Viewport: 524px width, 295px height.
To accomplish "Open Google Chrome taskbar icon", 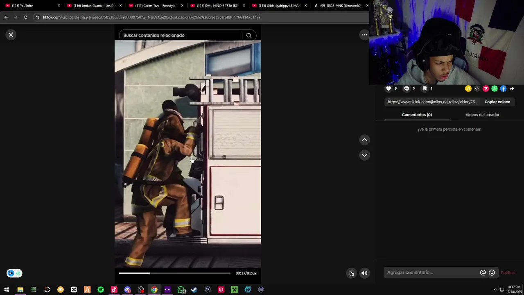I will pos(154,290).
